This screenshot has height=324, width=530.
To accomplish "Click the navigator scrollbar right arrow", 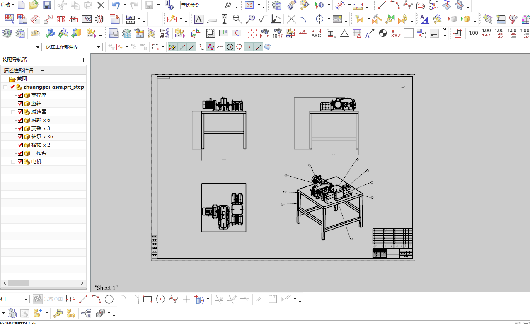I will click(x=82, y=283).
